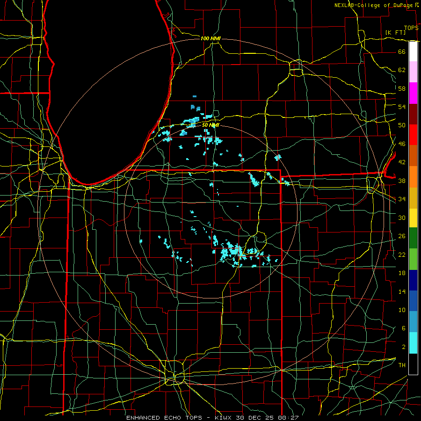The width and height of the screenshot is (421, 421).
Task: Click the black TH legend swatch
Action: click(413, 364)
